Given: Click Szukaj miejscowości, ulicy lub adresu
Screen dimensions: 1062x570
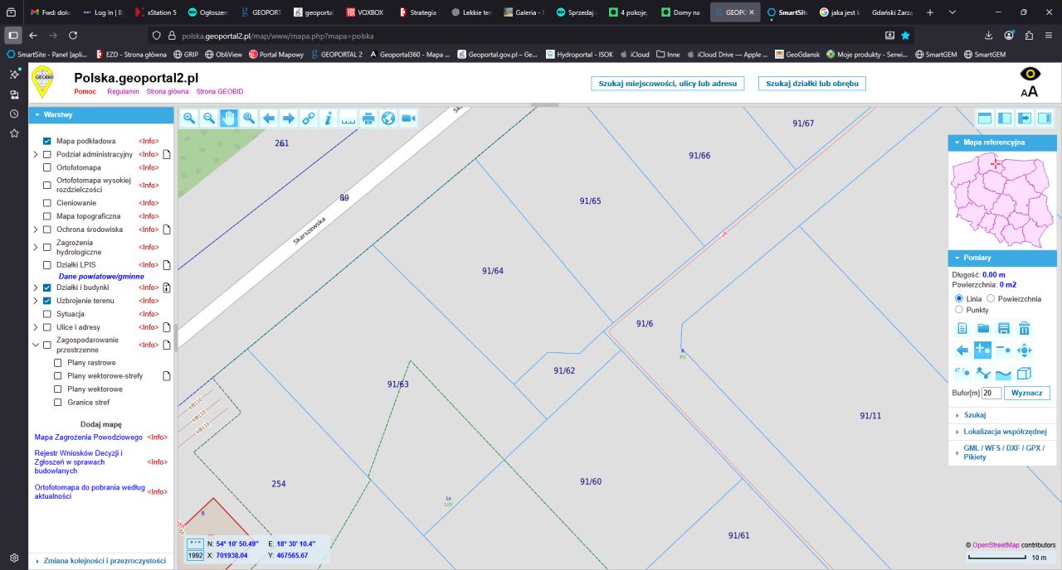Looking at the screenshot, I should click(668, 84).
